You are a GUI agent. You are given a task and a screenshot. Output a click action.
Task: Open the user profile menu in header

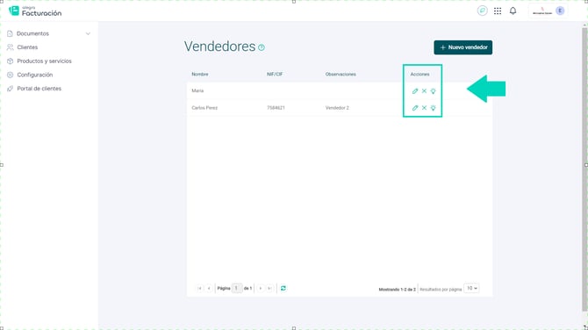549,11
